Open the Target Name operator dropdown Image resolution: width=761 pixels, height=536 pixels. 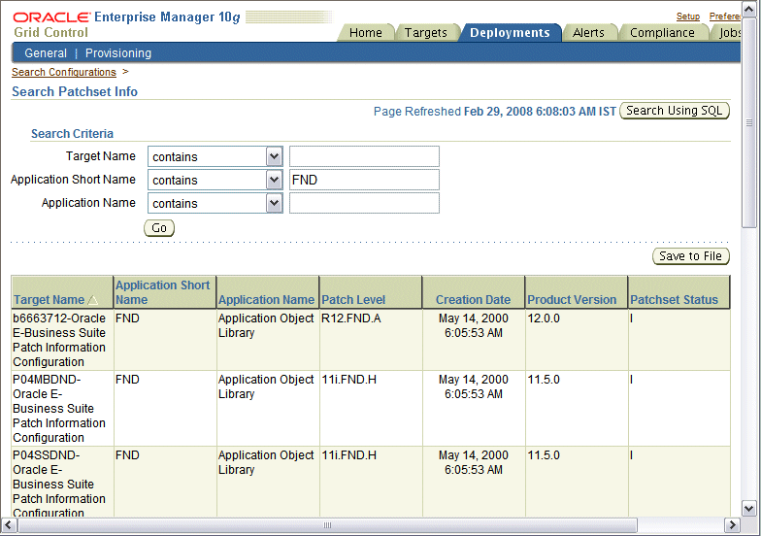[274, 157]
